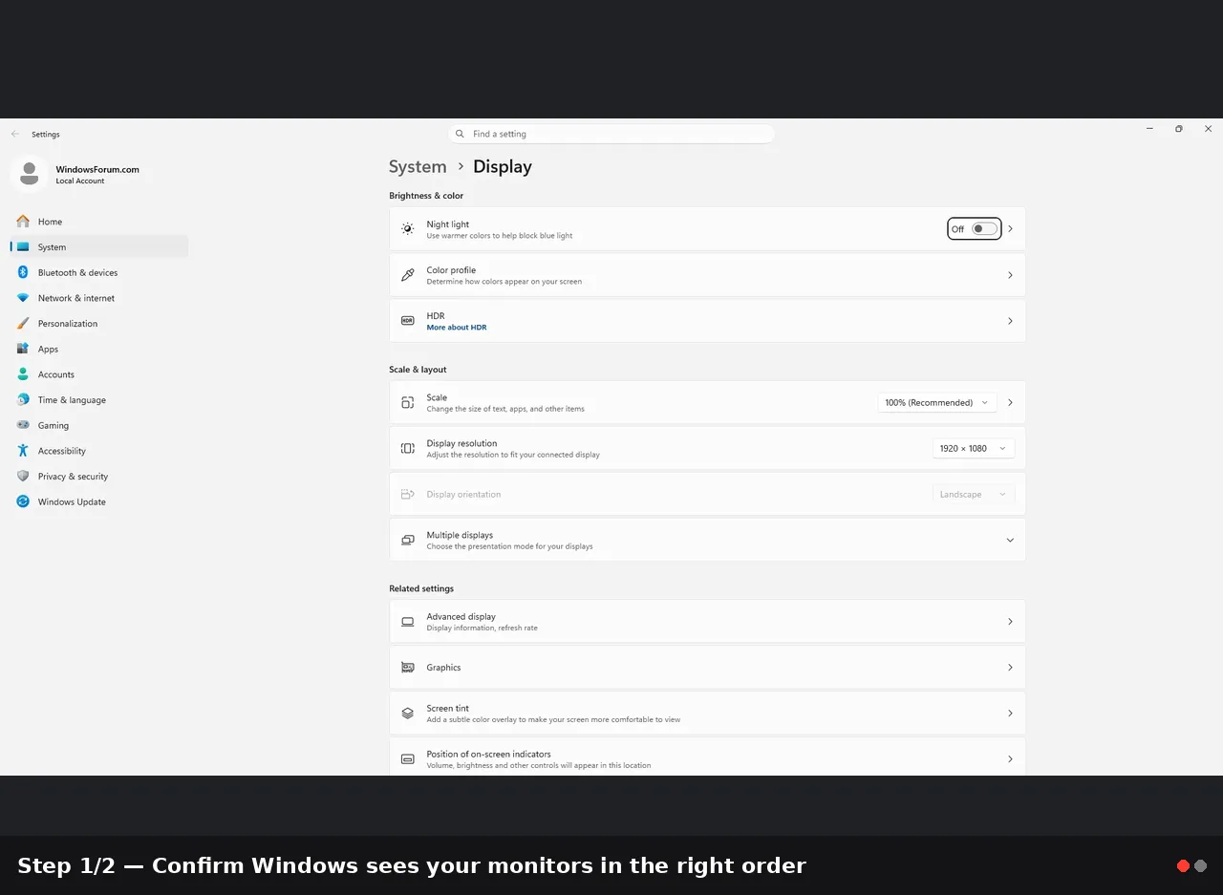Expand the Multiple displays section
Viewport: 1223px width, 895px height.
tap(1010, 541)
